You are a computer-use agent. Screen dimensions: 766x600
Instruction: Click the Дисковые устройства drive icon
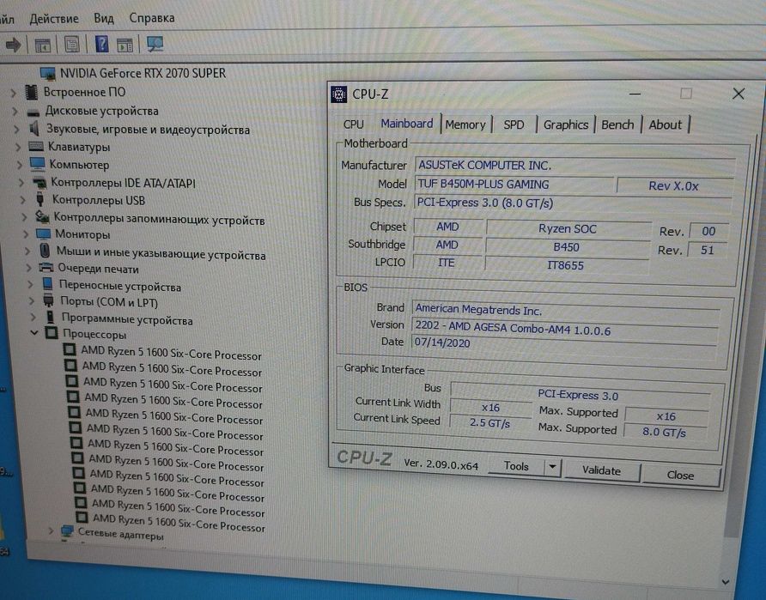click(x=33, y=112)
